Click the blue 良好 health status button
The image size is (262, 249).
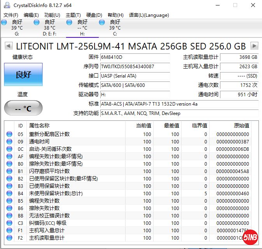coord(23,74)
